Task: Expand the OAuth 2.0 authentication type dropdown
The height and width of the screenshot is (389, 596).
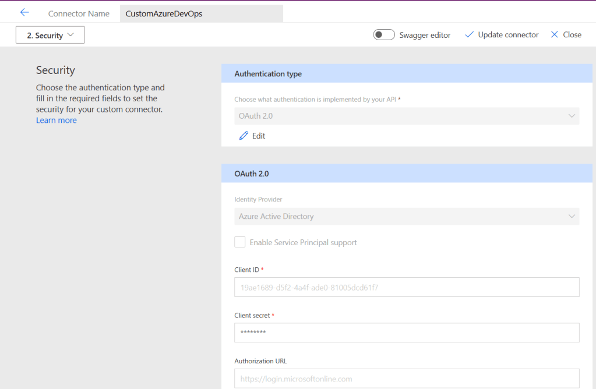Action: point(406,116)
